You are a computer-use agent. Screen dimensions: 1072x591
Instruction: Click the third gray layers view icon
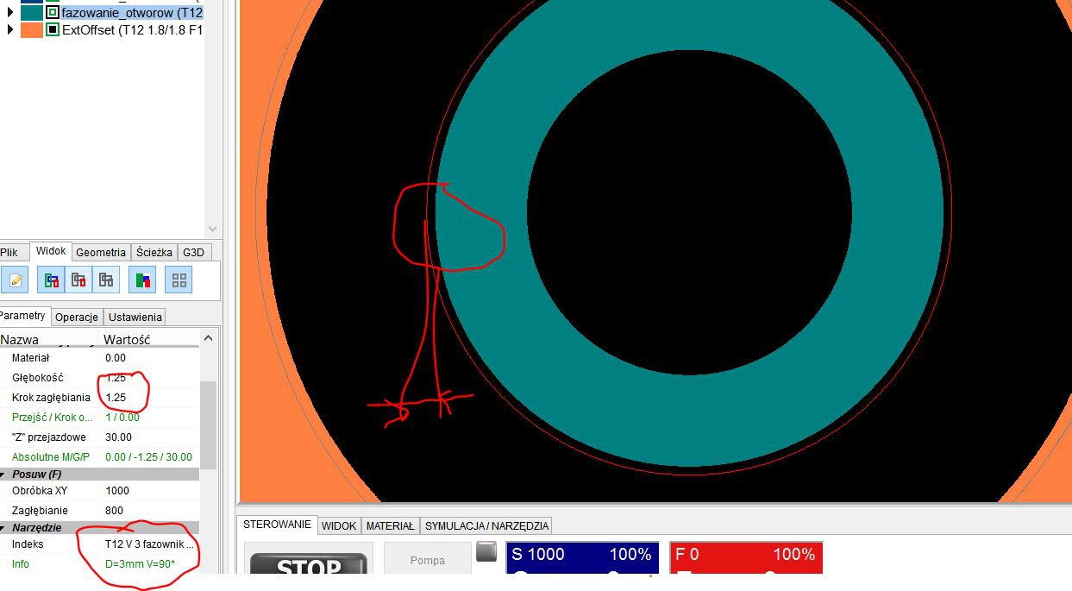[105, 280]
